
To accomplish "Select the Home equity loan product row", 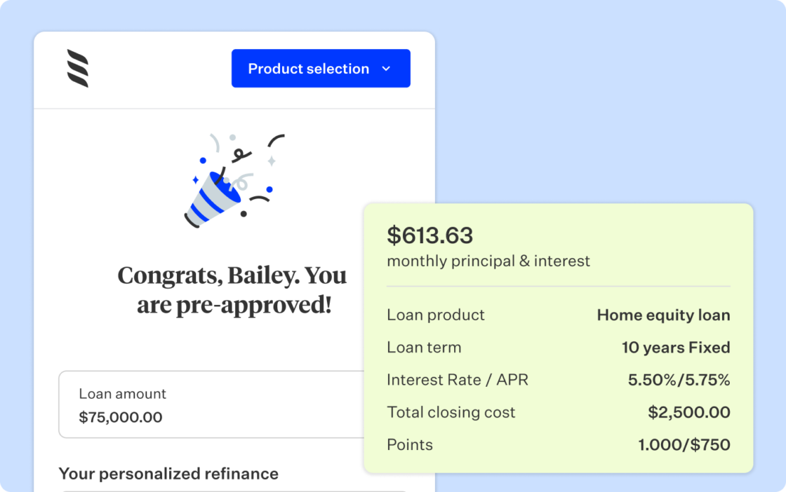I will click(663, 315).
